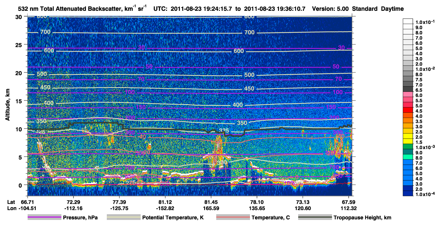Viewport: 438px width, 225px height.
Task: Click the latitude value 81.12
Action: tap(165, 202)
